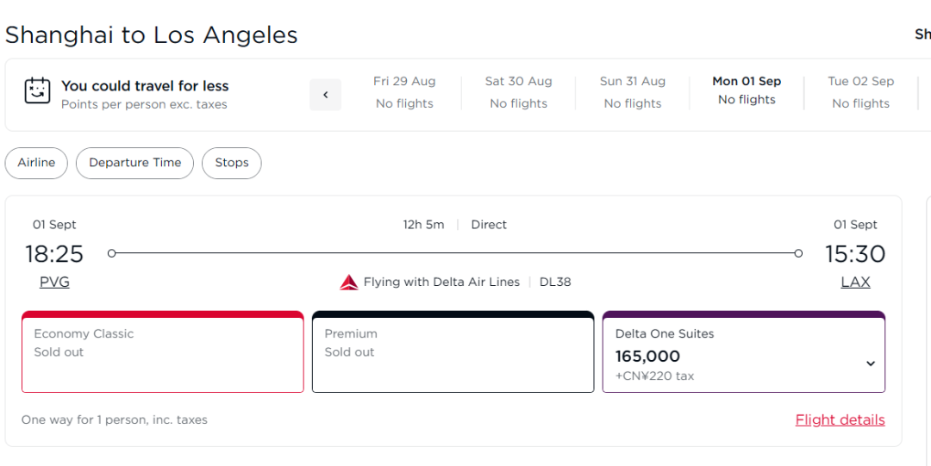This screenshot has height=466, width=931.
Task: Expand the Delta One Suites fare chevron
Action: (870, 363)
